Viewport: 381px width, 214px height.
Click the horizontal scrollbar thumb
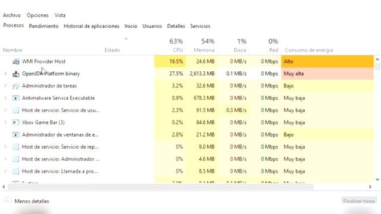coord(161,187)
